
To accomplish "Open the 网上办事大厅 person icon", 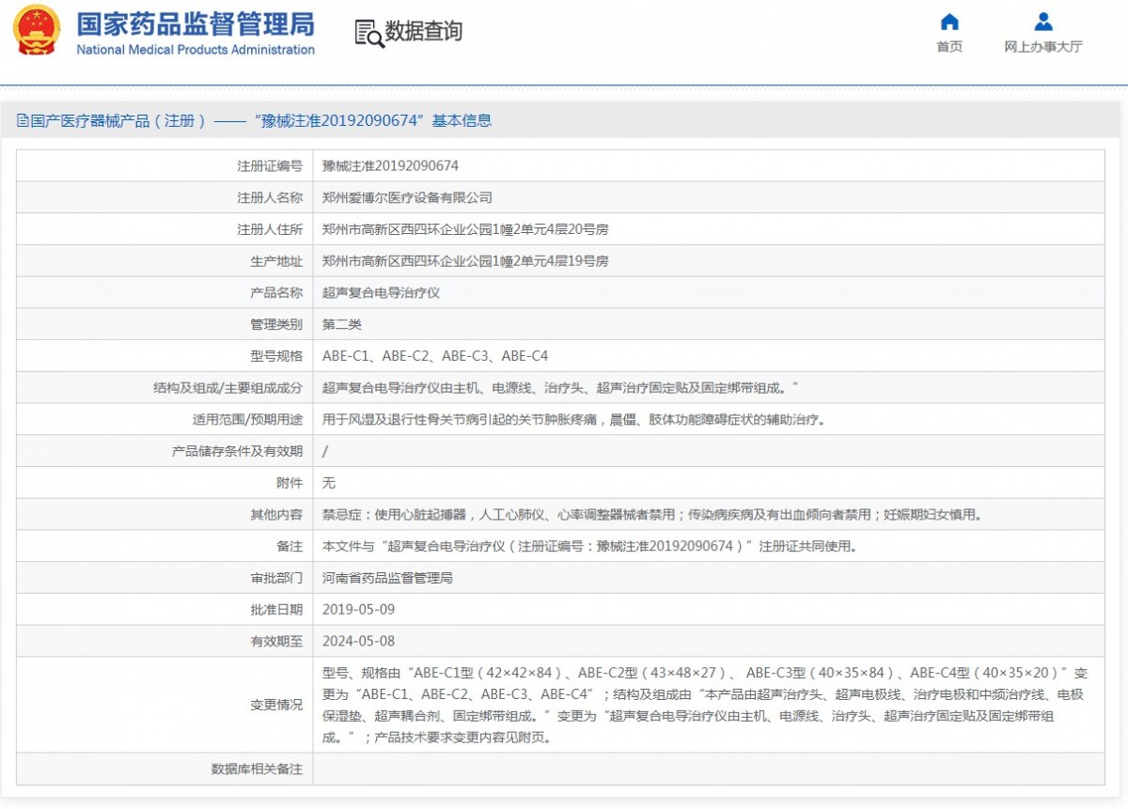I will click(x=1043, y=22).
